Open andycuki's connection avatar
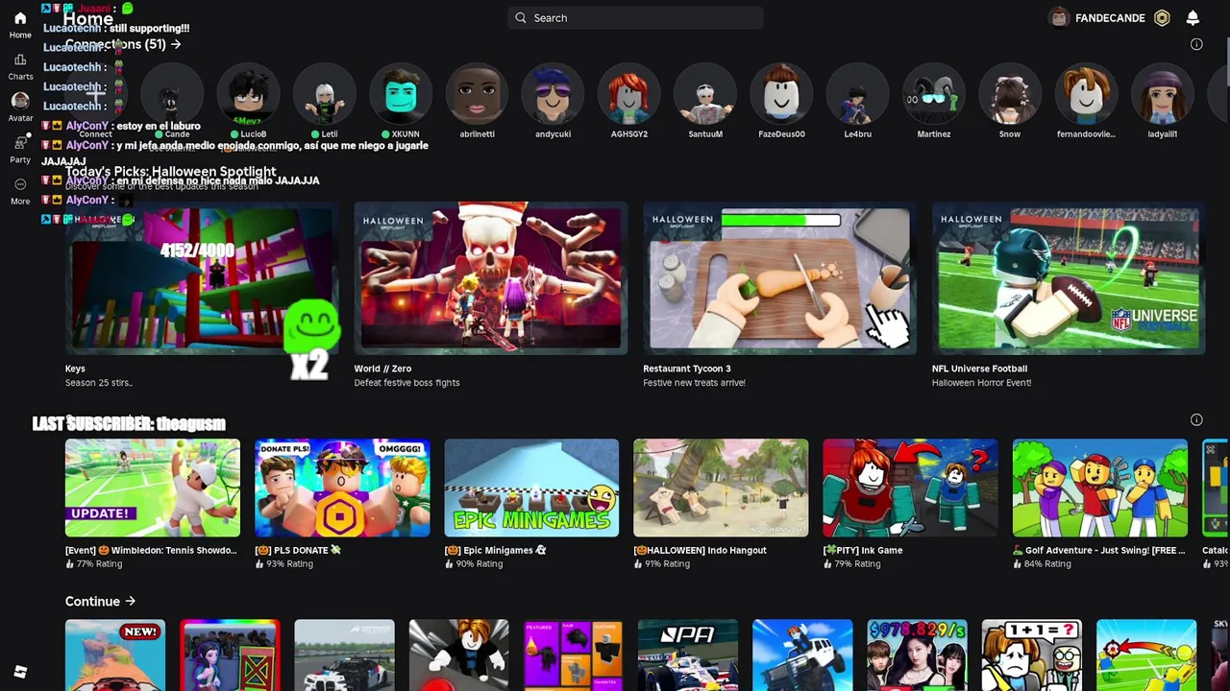1230x691 pixels. click(553, 94)
